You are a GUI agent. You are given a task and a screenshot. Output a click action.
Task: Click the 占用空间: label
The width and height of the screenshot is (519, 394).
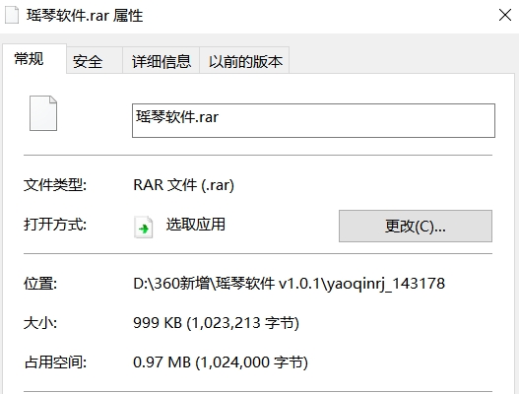pos(55,362)
